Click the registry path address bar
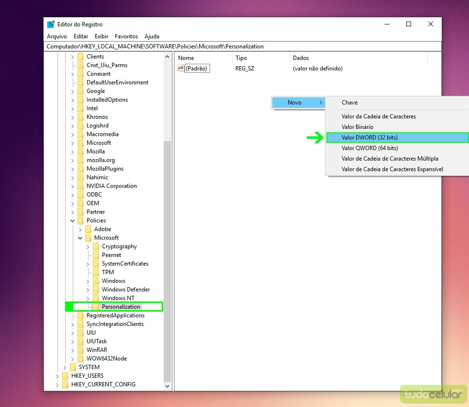 (239, 47)
